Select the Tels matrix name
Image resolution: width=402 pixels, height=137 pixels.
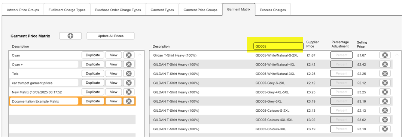tap(15, 74)
